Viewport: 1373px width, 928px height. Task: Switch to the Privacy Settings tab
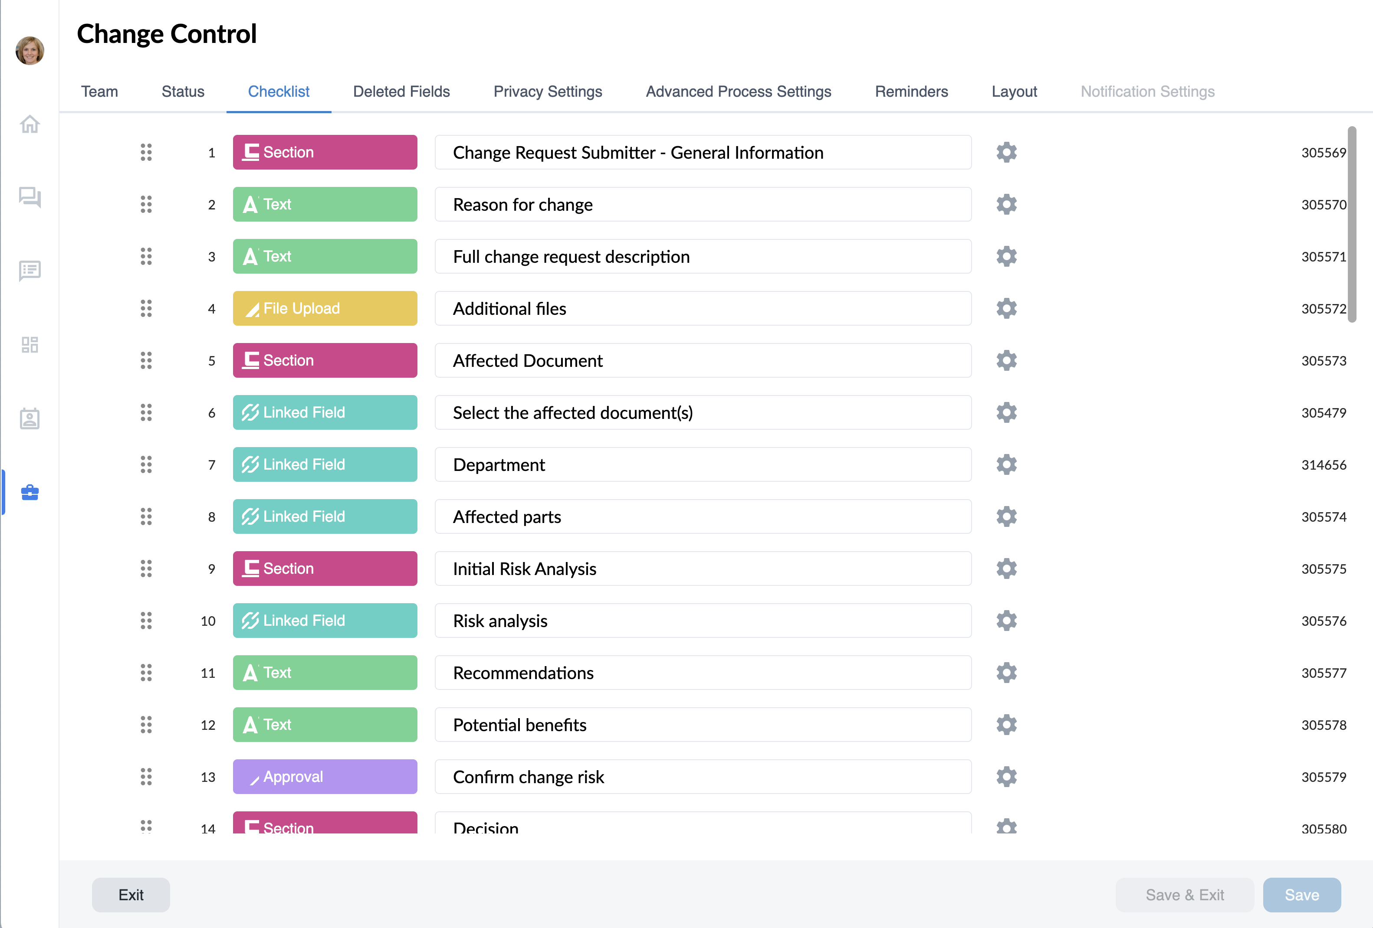(547, 91)
